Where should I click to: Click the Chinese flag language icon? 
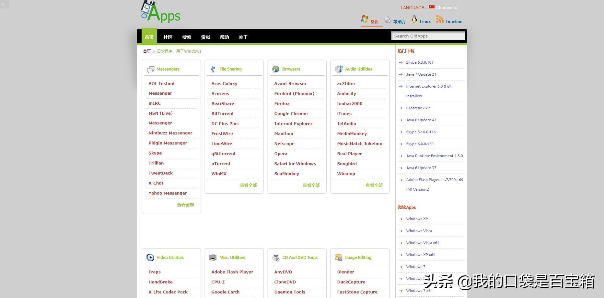[432, 7]
